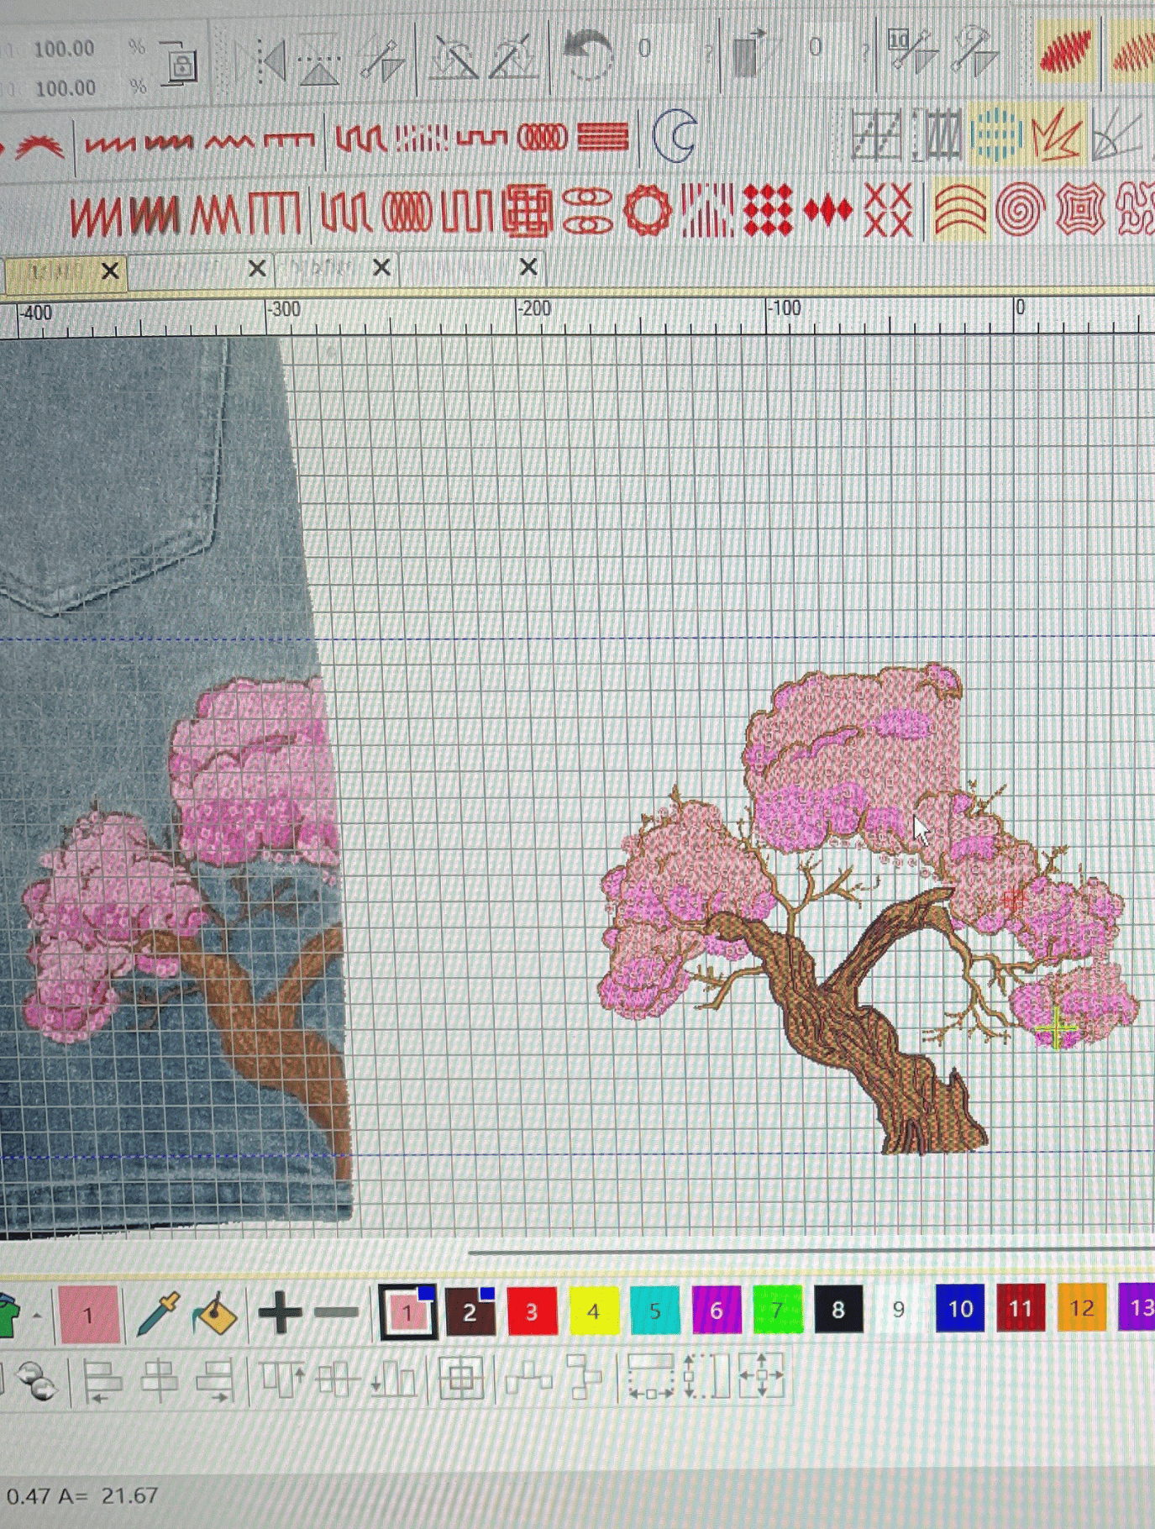The image size is (1155, 1529).
Task: Expand the arrow beside the garment icon
Action: pyautogui.click(x=37, y=1314)
